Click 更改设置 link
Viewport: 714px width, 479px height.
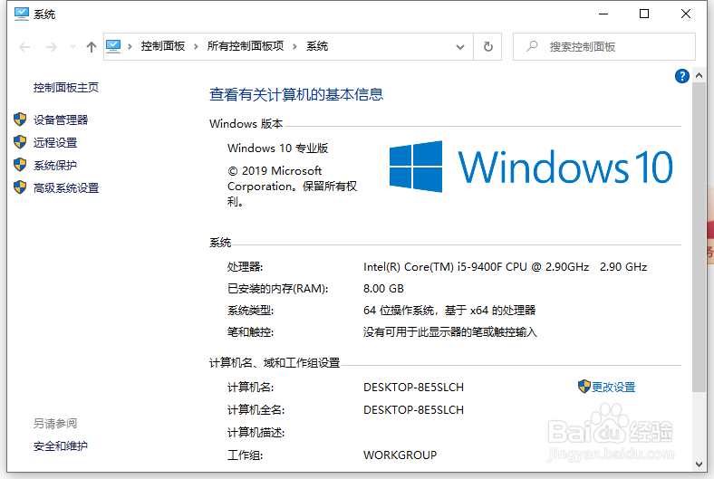pos(613,388)
